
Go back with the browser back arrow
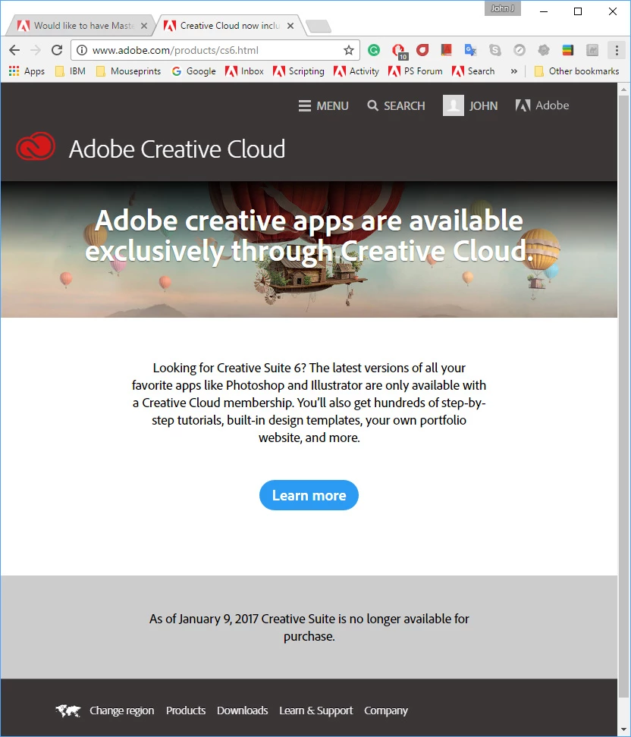[x=14, y=50]
